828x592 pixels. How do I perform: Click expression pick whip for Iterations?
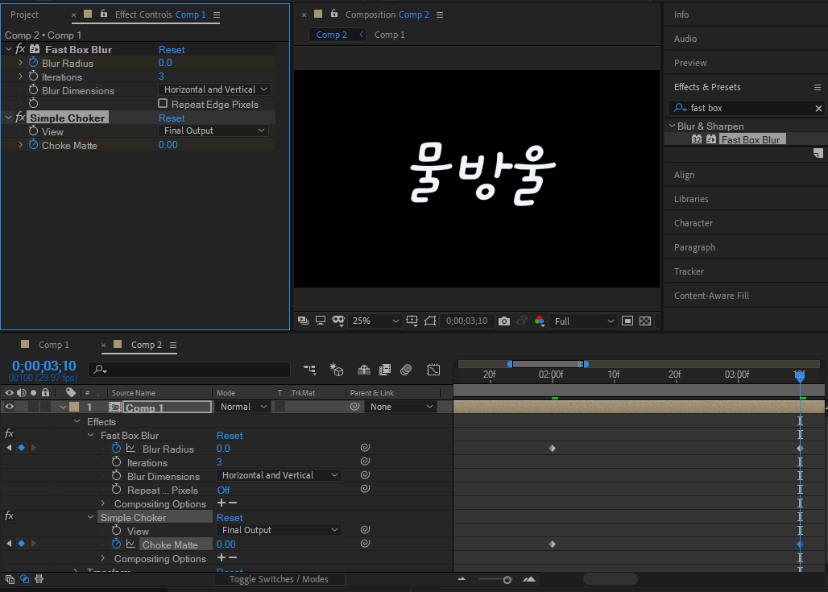[x=365, y=461]
